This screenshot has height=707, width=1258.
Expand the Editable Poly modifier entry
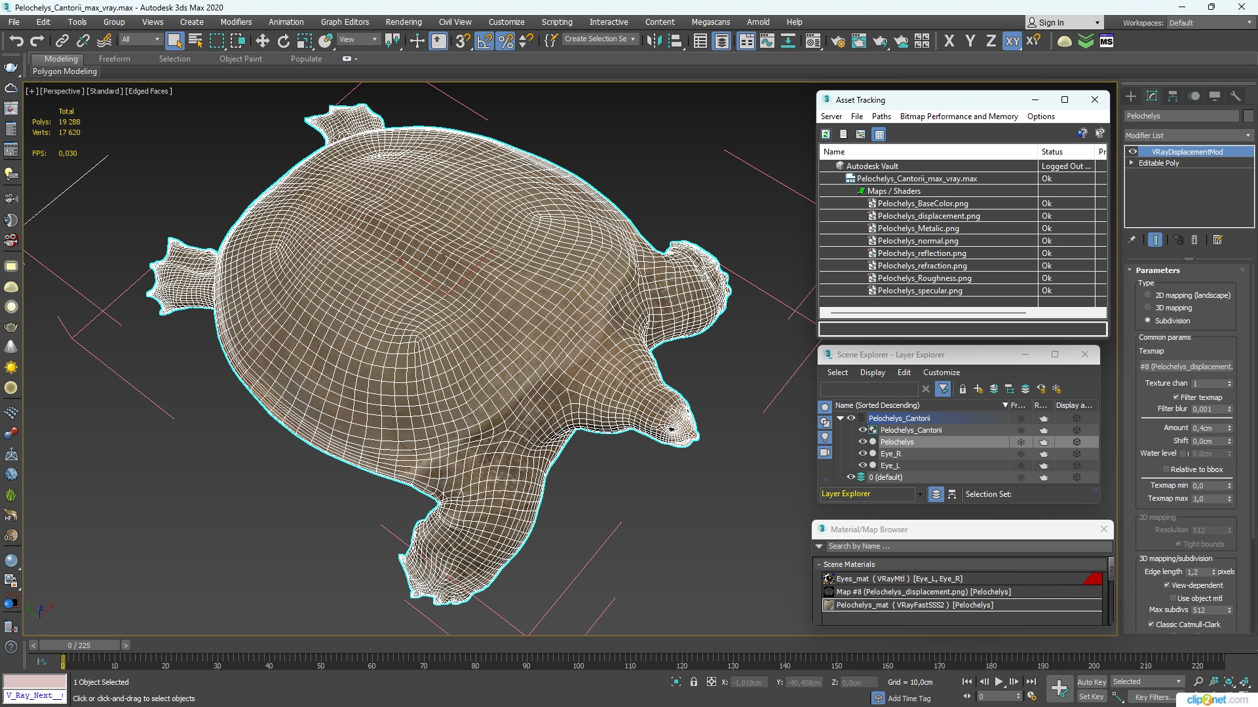[x=1131, y=163]
